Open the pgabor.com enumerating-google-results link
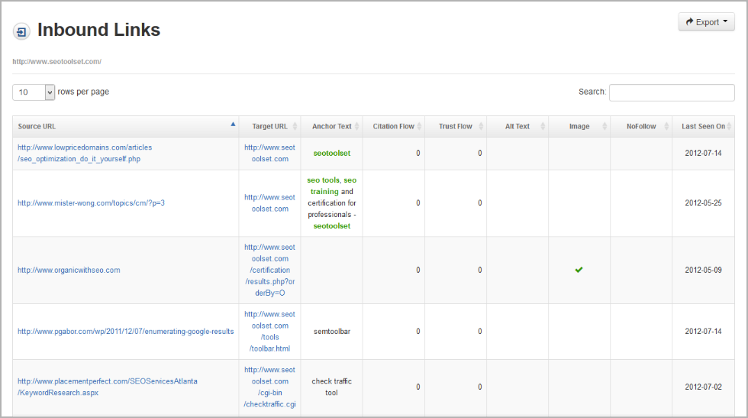Screen dimensions: 748x418 pyautogui.click(x=126, y=332)
